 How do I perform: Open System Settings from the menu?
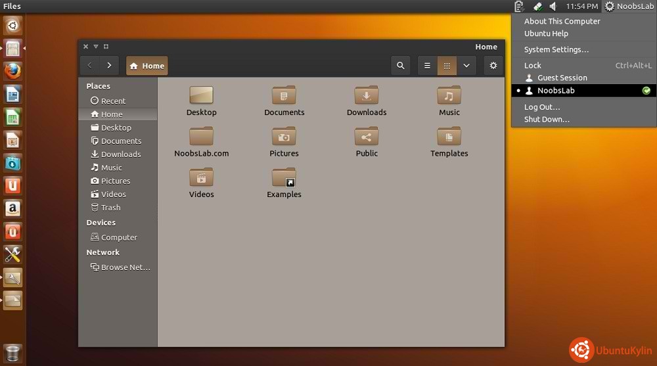pyautogui.click(x=556, y=50)
